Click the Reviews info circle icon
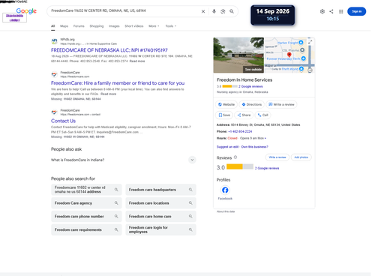This screenshot has width=375, height=276. 235,157
